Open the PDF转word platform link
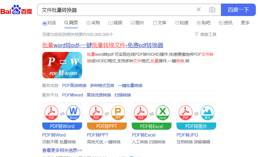 tap(73, 95)
